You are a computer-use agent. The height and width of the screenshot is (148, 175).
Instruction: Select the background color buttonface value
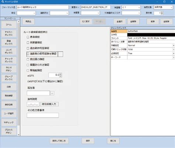pos(151,31)
